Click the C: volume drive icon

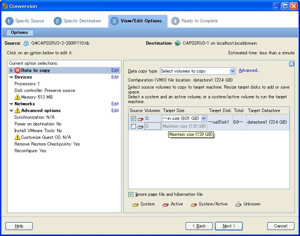coord(140,119)
